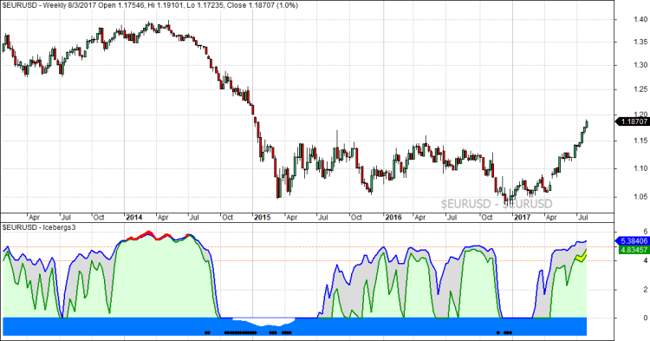The height and width of the screenshot is (341, 650).
Task: Click the current price label 1.18707
Action: point(633,121)
